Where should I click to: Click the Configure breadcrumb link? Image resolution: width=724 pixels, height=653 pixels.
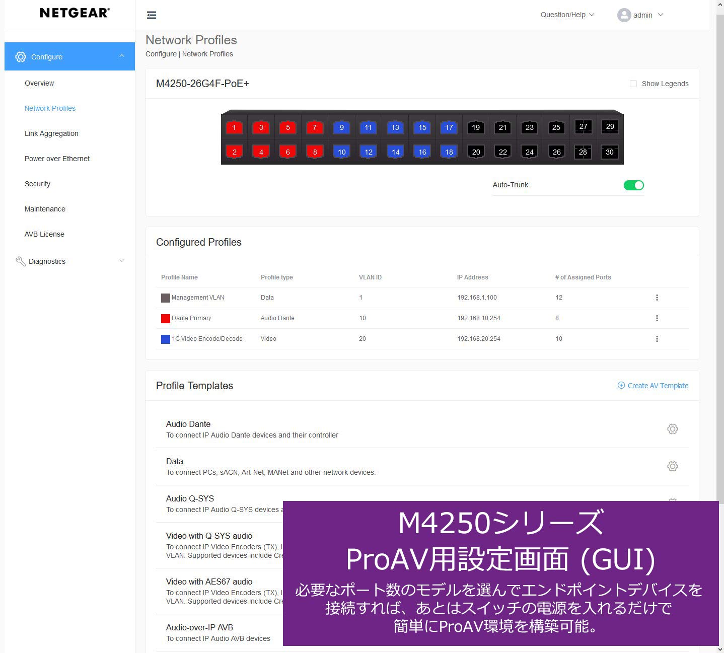[161, 54]
